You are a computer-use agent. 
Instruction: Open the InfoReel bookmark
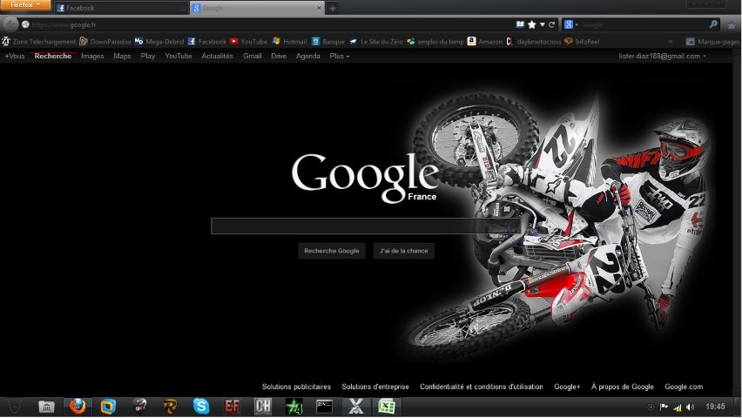(x=582, y=42)
